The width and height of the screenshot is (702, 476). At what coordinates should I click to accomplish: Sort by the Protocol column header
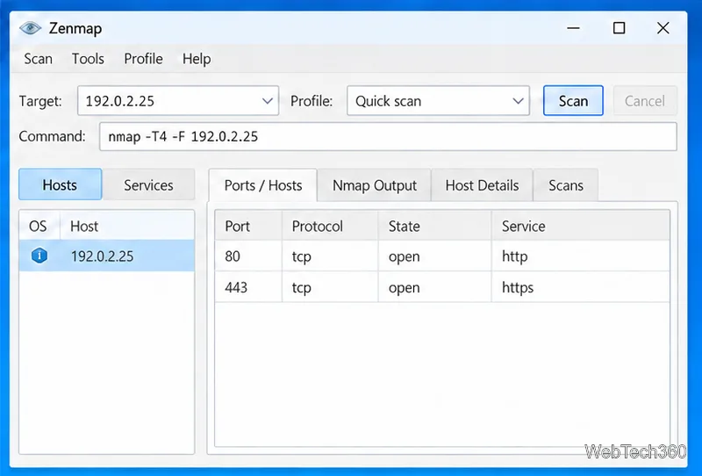point(330,226)
